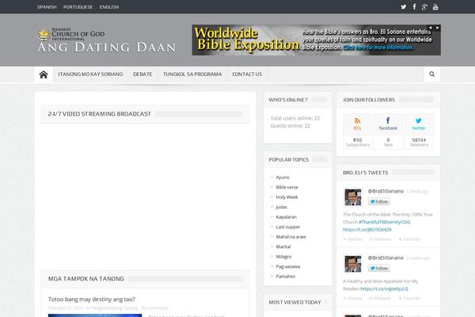Open the Google Plus icon in top bar
Screen dimensions: 475x317
click(424, 6)
